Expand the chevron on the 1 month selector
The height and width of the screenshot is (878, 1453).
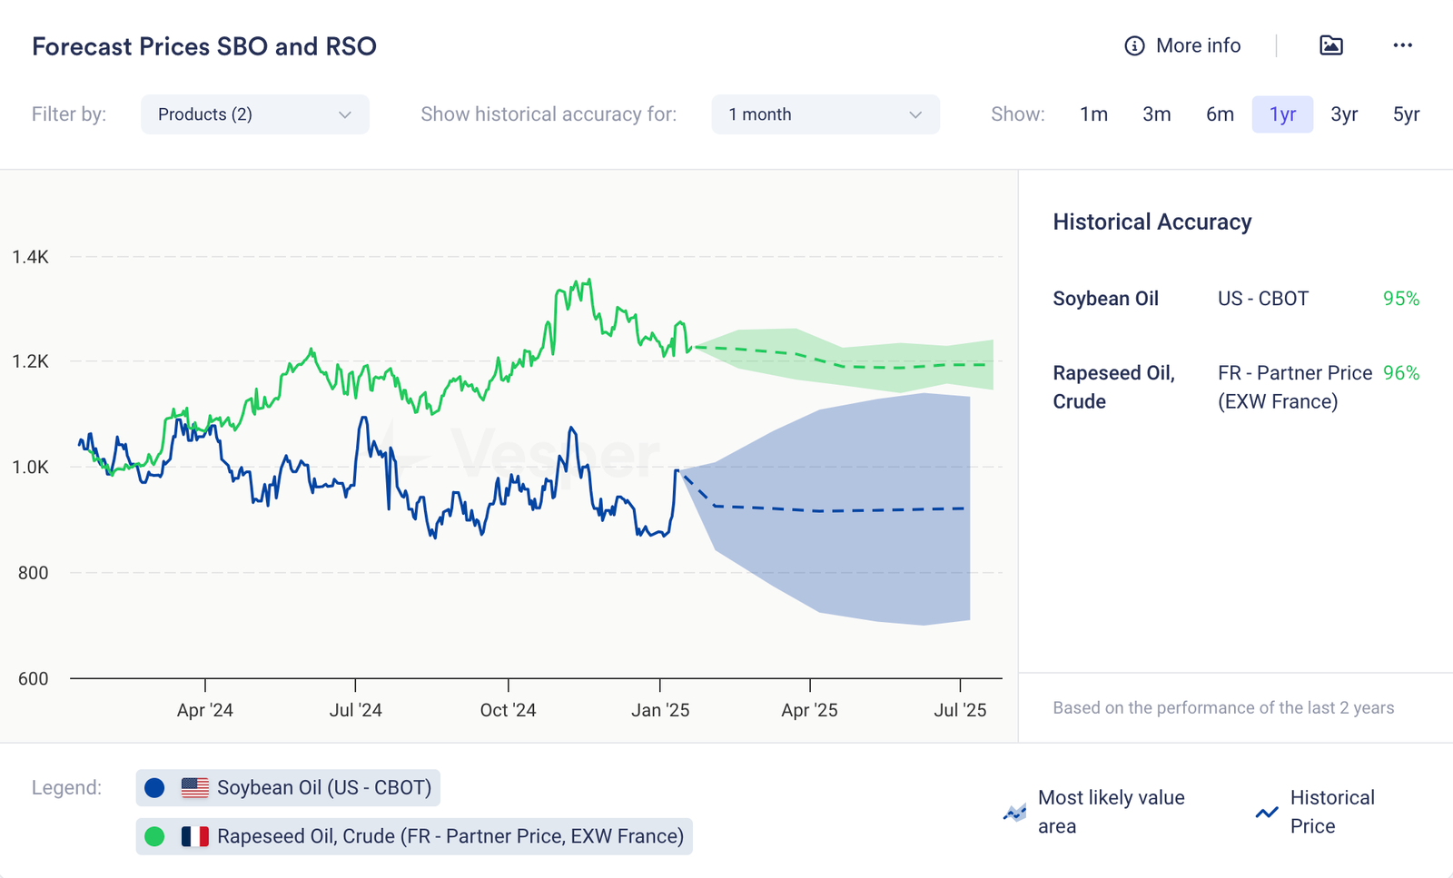tap(915, 114)
